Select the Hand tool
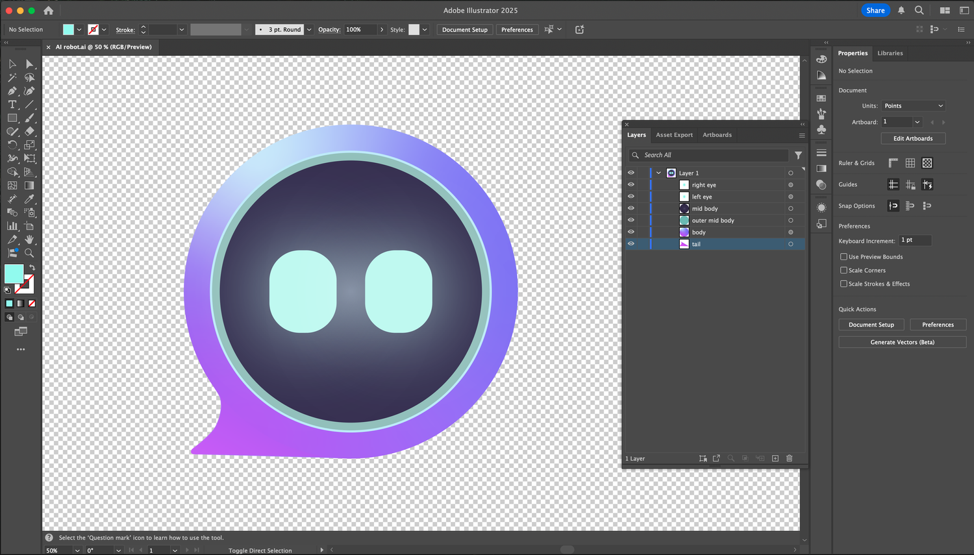Image resolution: width=974 pixels, height=555 pixels. pos(29,240)
